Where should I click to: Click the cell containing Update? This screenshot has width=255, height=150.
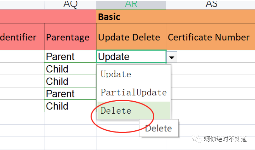pos(131,57)
